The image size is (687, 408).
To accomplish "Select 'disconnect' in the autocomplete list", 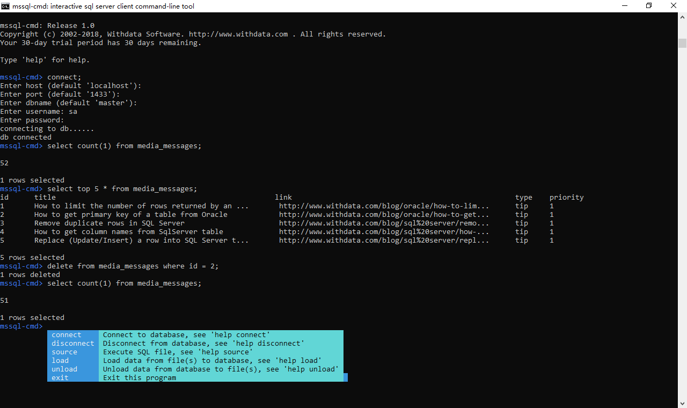I will 72,344.
